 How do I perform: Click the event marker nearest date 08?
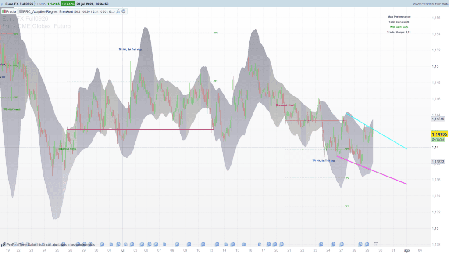[x=177, y=244]
